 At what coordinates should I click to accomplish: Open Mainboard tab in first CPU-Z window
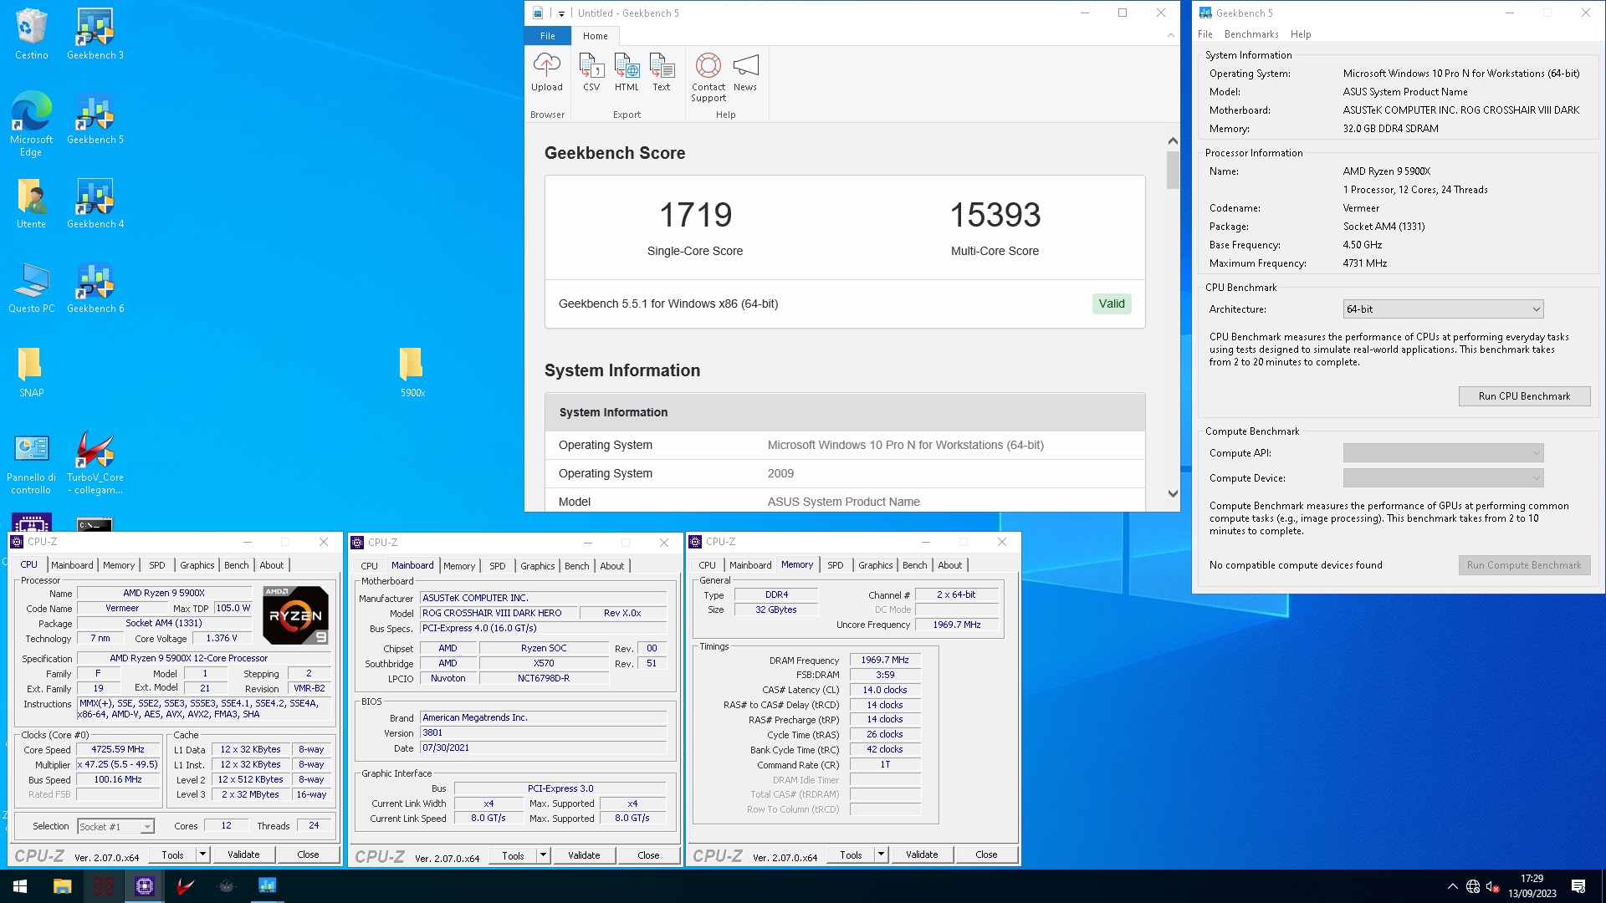click(x=72, y=565)
